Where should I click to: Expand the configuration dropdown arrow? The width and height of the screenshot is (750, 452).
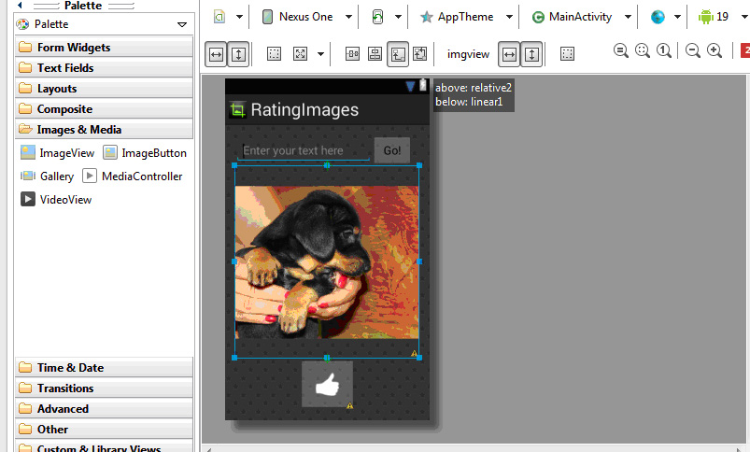pyautogui.click(x=239, y=17)
